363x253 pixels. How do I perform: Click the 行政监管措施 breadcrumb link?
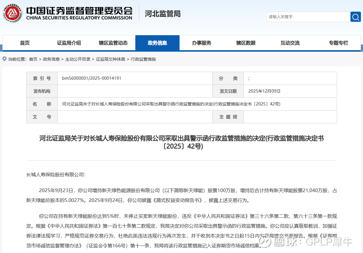(x=143, y=59)
